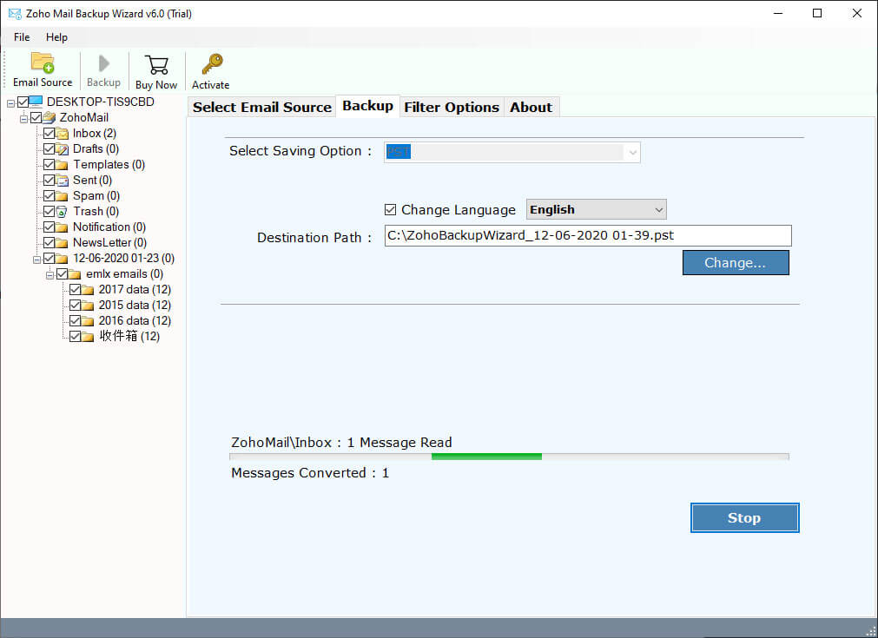Switch to the Backup tab
Screen dimensions: 878x638
368,106
